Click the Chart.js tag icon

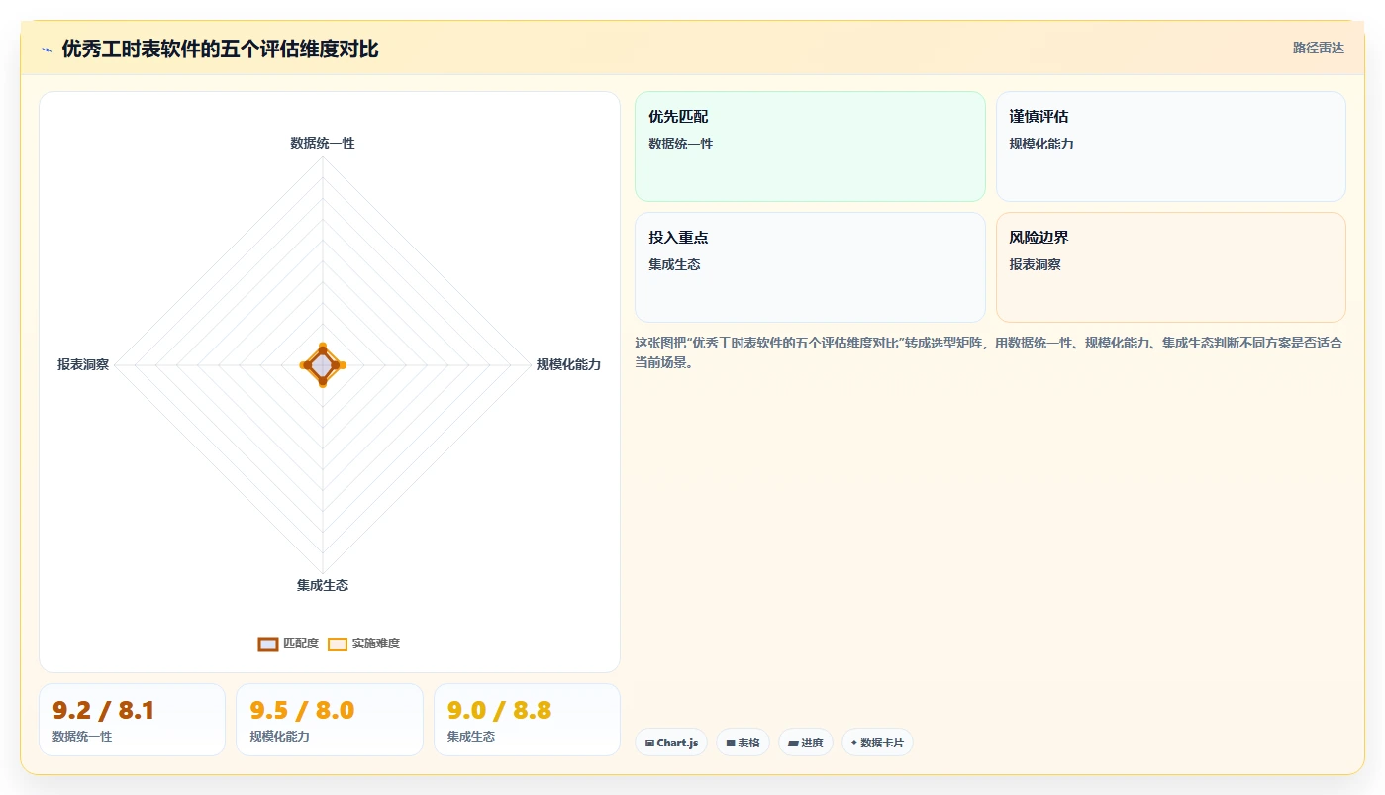click(649, 743)
